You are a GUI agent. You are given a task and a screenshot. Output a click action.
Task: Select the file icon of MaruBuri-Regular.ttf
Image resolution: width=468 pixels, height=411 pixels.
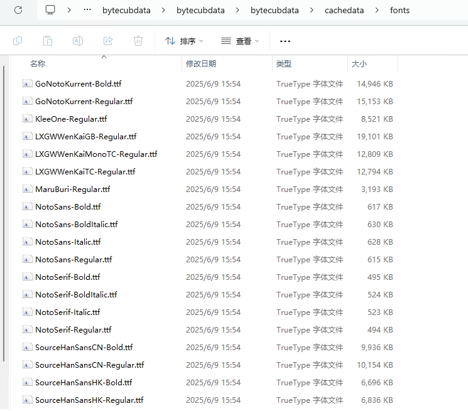tap(27, 189)
